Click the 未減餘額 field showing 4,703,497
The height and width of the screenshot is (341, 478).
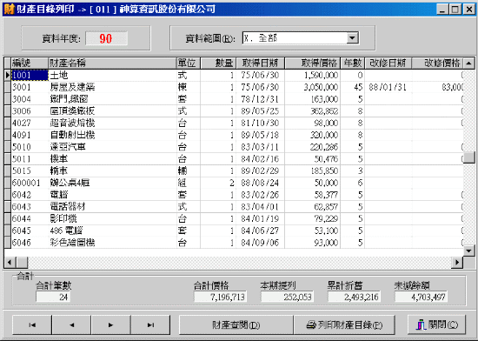421,297
